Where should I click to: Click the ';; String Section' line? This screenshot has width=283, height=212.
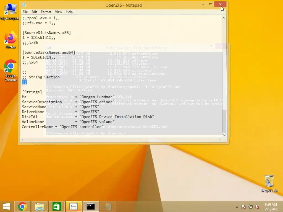(x=41, y=77)
